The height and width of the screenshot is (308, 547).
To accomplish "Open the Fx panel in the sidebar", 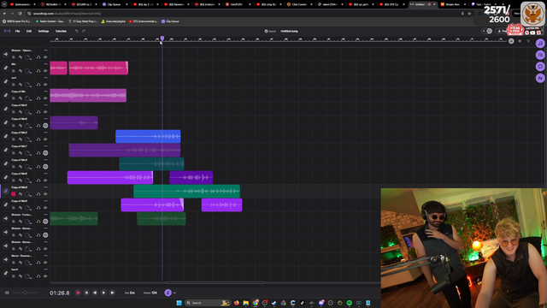I will pos(540,78).
